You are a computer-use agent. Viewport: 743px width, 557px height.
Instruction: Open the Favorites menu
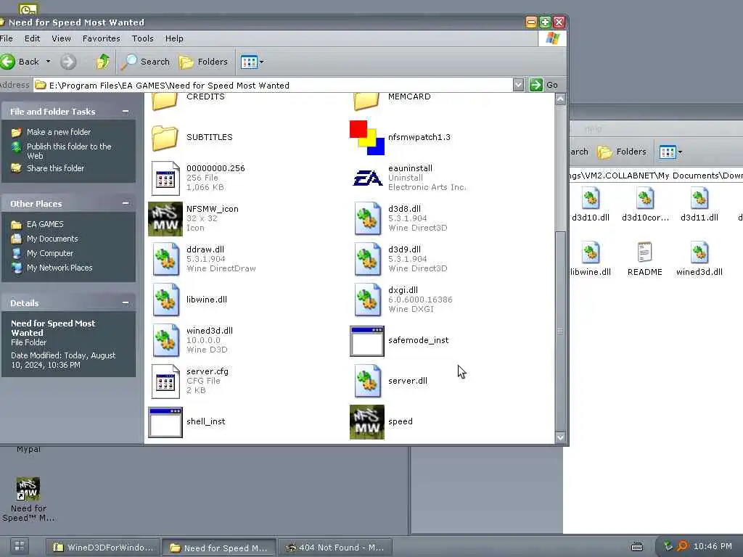pos(102,39)
